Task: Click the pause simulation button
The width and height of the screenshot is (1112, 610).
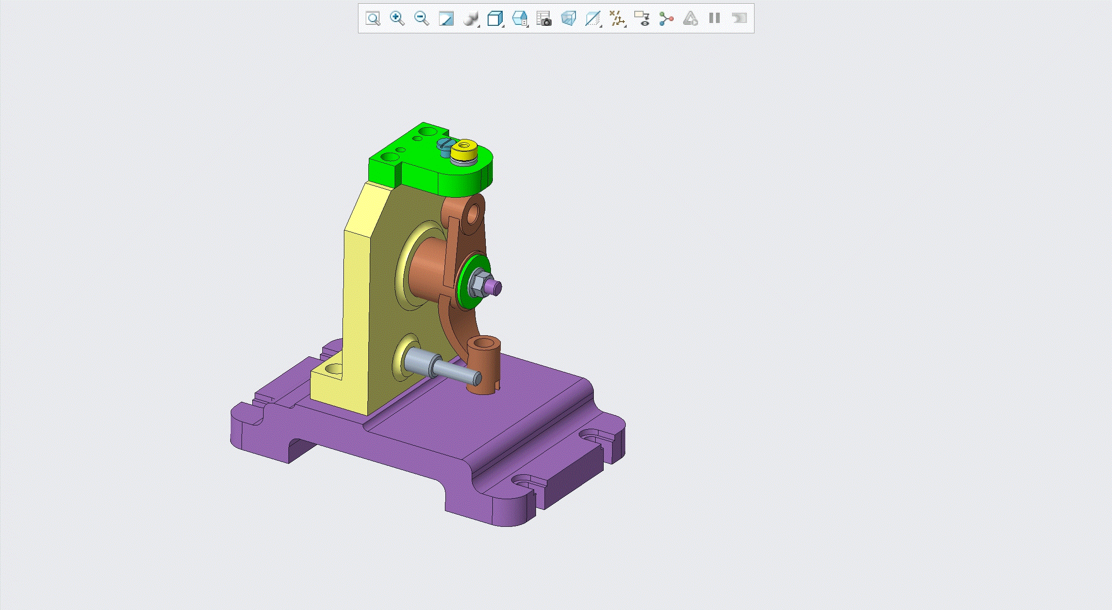Action: 715,19
